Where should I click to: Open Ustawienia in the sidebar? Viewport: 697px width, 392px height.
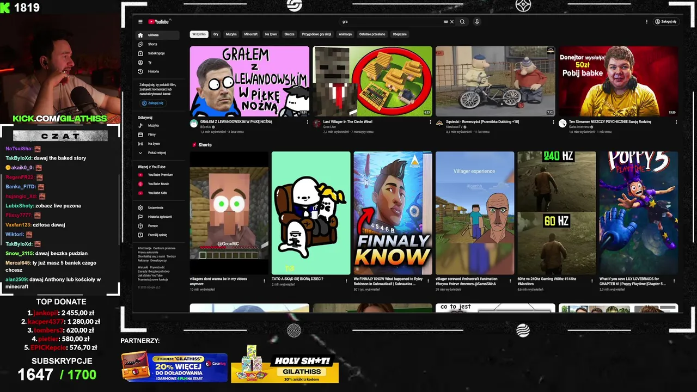(x=157, y=207)
